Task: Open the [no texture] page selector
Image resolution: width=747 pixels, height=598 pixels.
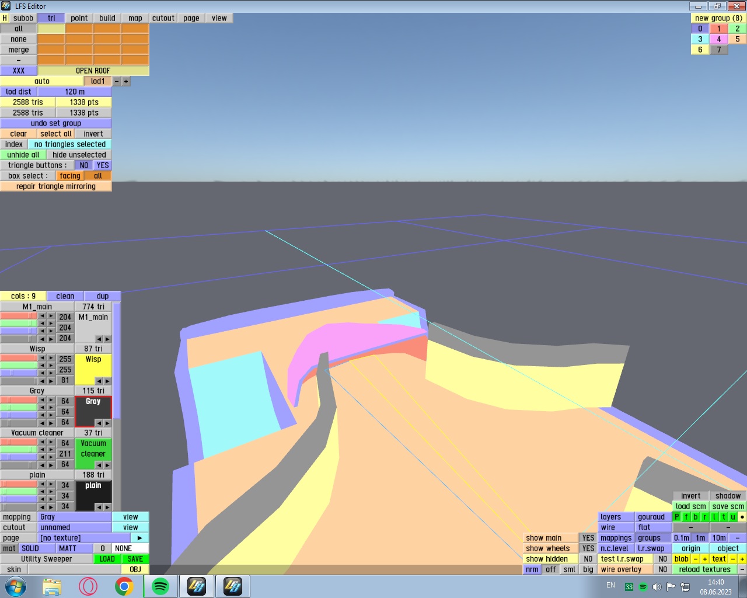Action: pyautogui.click(x=84, y=538)
